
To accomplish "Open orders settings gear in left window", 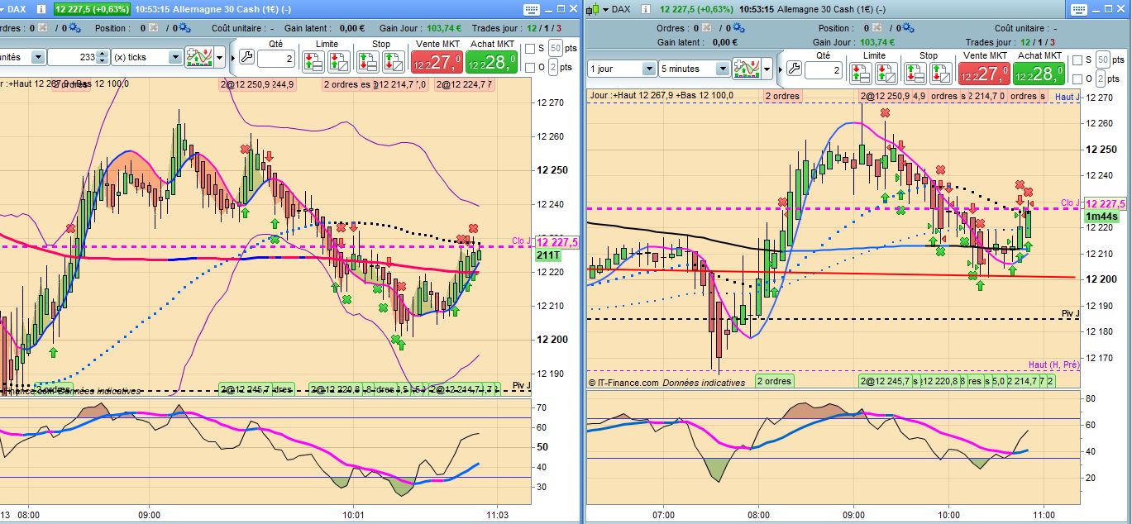I will tap(74, 27).
